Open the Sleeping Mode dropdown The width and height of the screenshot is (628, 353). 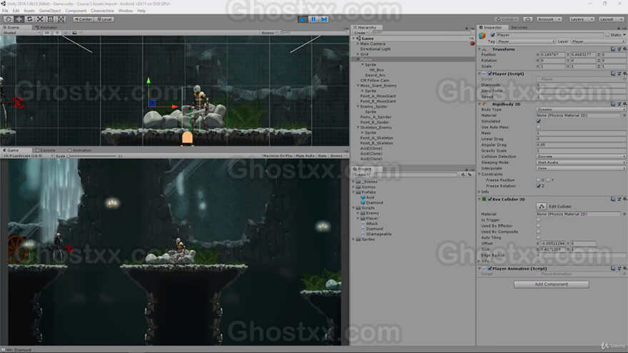[581, 163]
